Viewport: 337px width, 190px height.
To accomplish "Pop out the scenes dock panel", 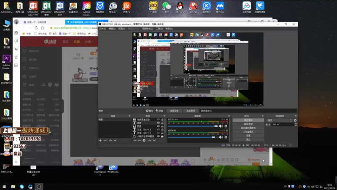I will tap(129, 116).
